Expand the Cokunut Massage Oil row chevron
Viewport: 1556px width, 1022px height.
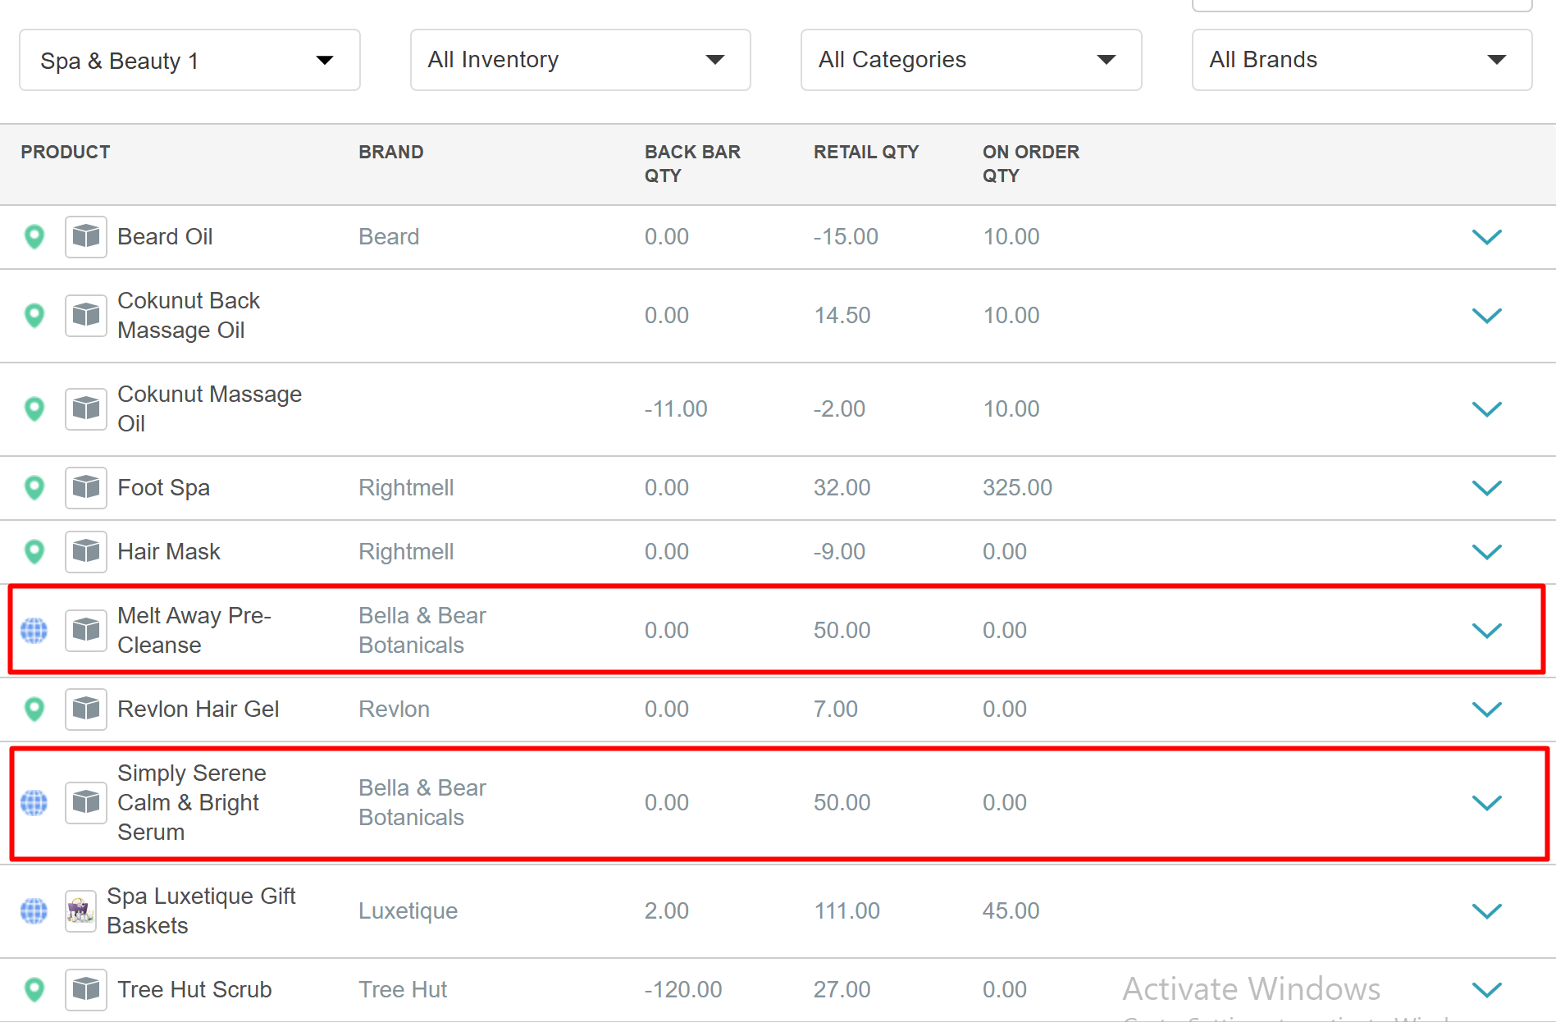click(1486, 409)
